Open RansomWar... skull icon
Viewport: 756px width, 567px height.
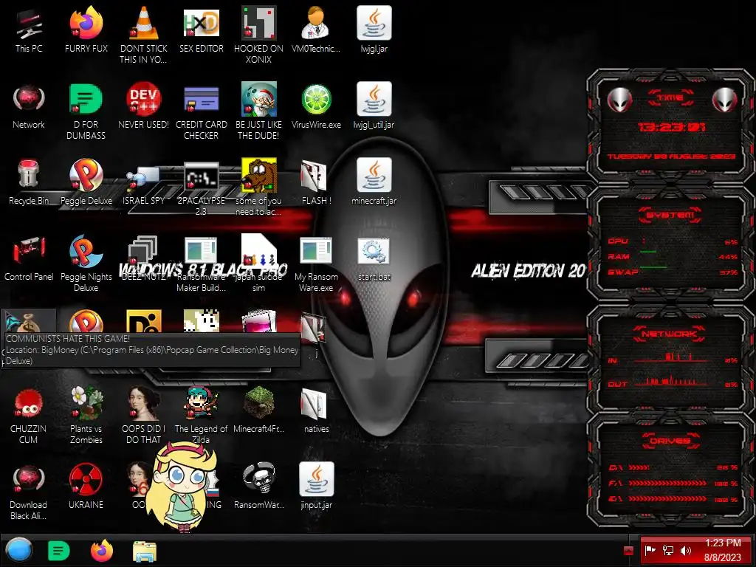coord(258,479)
